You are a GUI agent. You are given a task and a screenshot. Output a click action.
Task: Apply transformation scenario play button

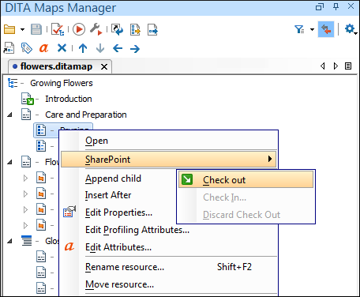79,29
